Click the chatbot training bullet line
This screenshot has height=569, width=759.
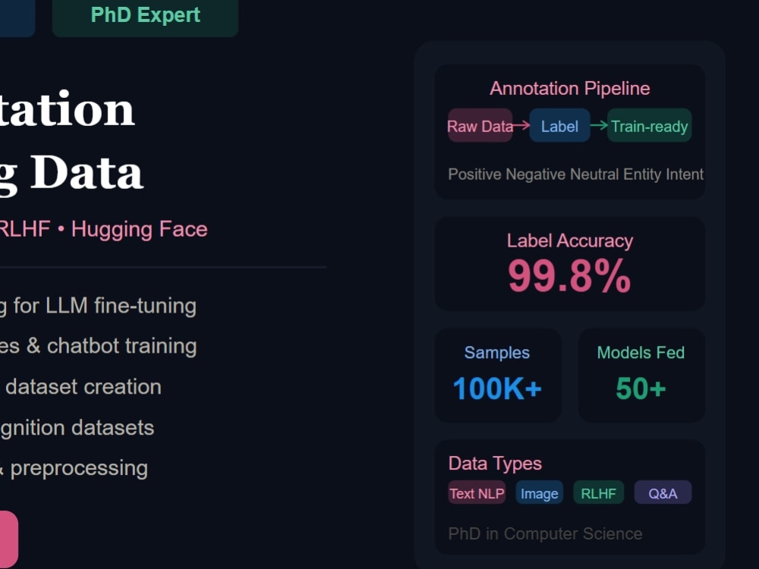(x=98, y=347)
